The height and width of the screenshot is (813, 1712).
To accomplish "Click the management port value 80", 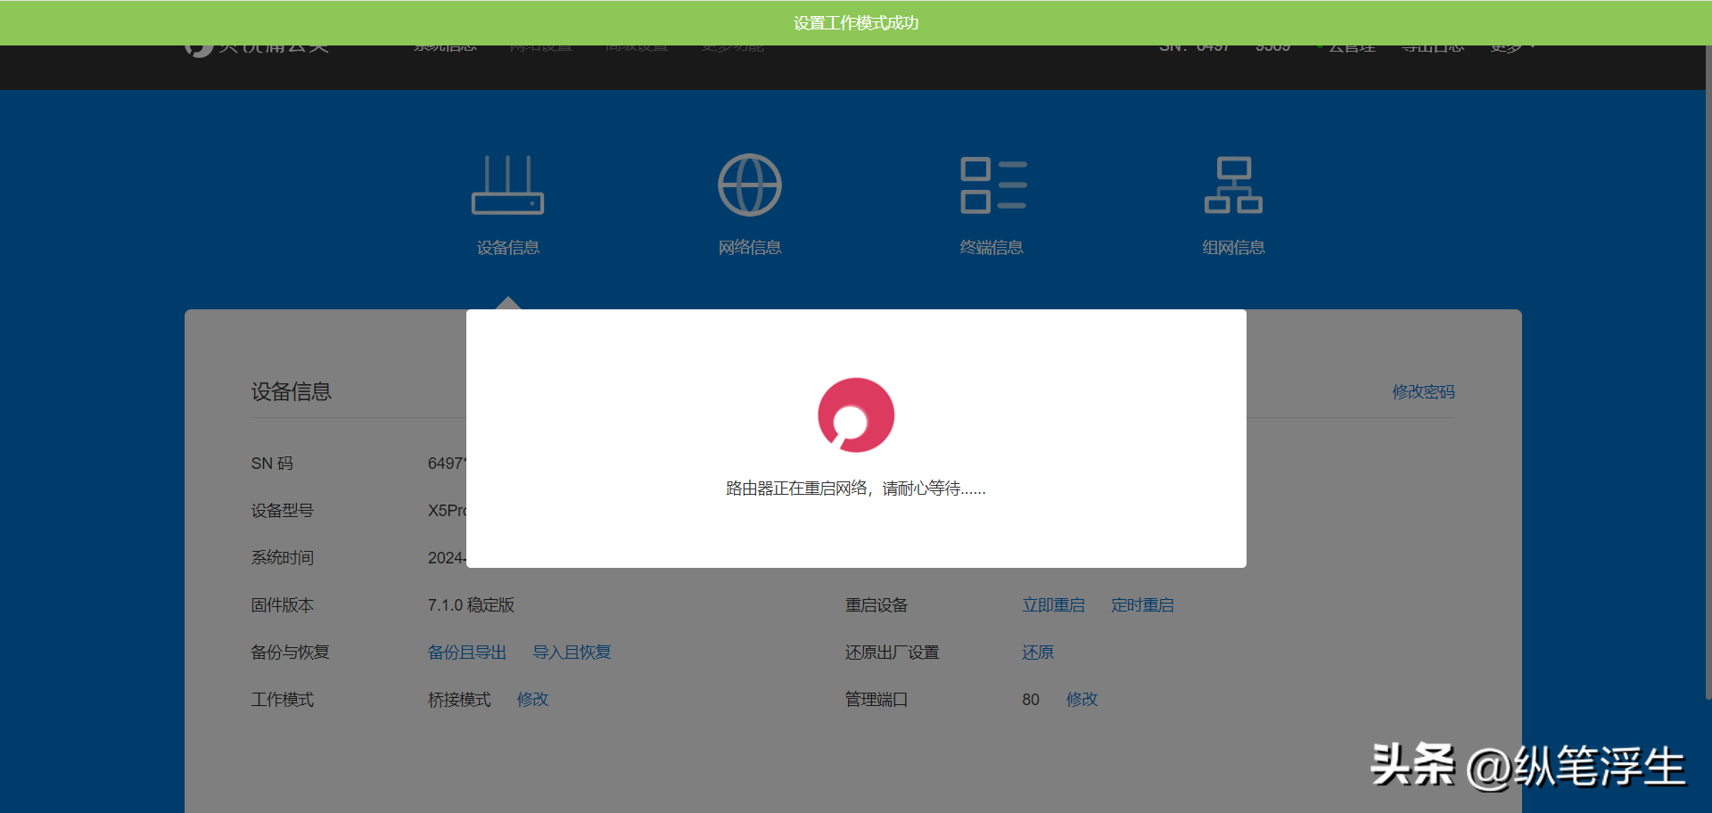I will pos(1031,700).
